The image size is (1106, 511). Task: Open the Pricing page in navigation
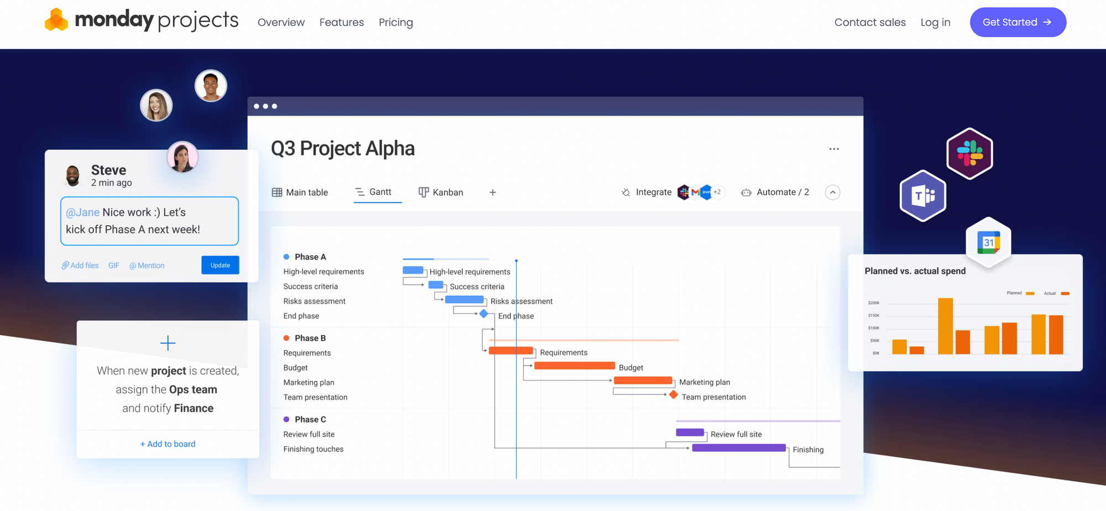click(395, 23)
